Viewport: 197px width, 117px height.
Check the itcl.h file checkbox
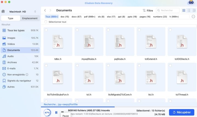click(139, 65)
